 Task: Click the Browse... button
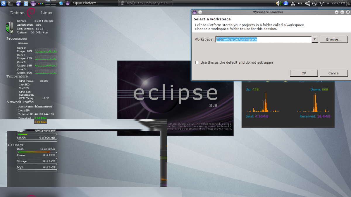pyautogui.click(x=334, y=39)
